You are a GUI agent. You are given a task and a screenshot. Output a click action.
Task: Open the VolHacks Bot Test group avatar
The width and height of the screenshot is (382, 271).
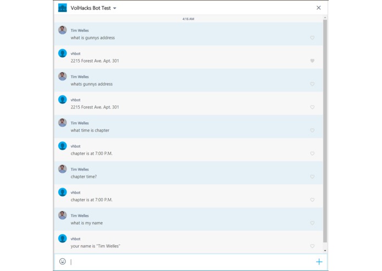click(x=62, y=8)
